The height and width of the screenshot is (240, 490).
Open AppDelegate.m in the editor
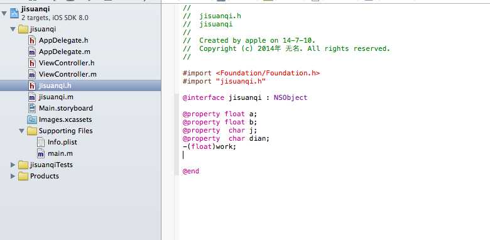[x=64, y=52]
